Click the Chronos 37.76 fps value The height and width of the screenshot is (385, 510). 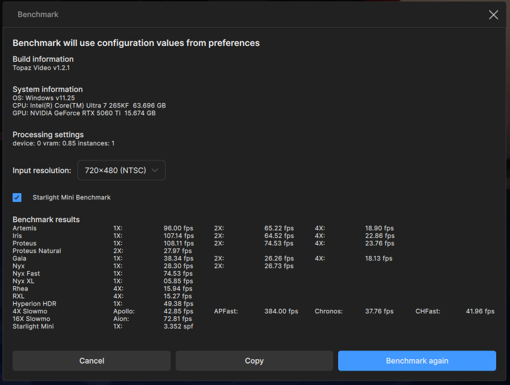point(379,311)
